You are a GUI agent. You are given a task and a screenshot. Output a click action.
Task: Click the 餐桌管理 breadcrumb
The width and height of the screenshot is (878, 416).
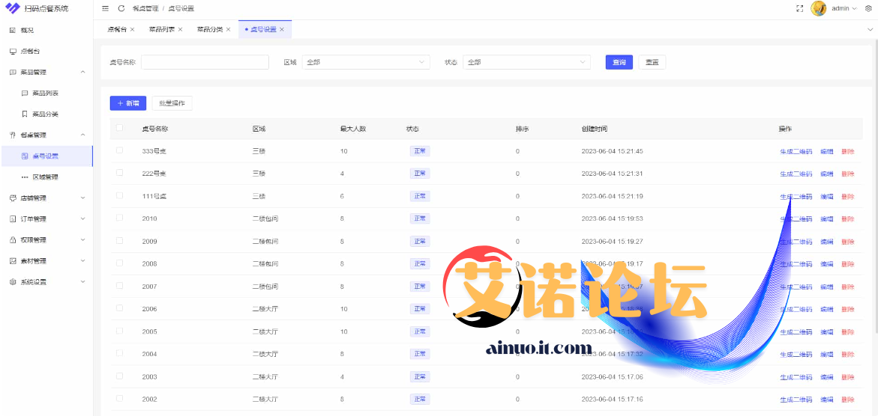click(x=145, y=8)
